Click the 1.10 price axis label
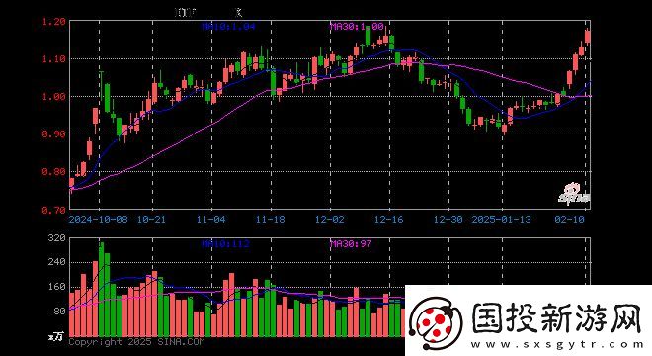The width and height of the screenshot is (652, 356). 53,59
